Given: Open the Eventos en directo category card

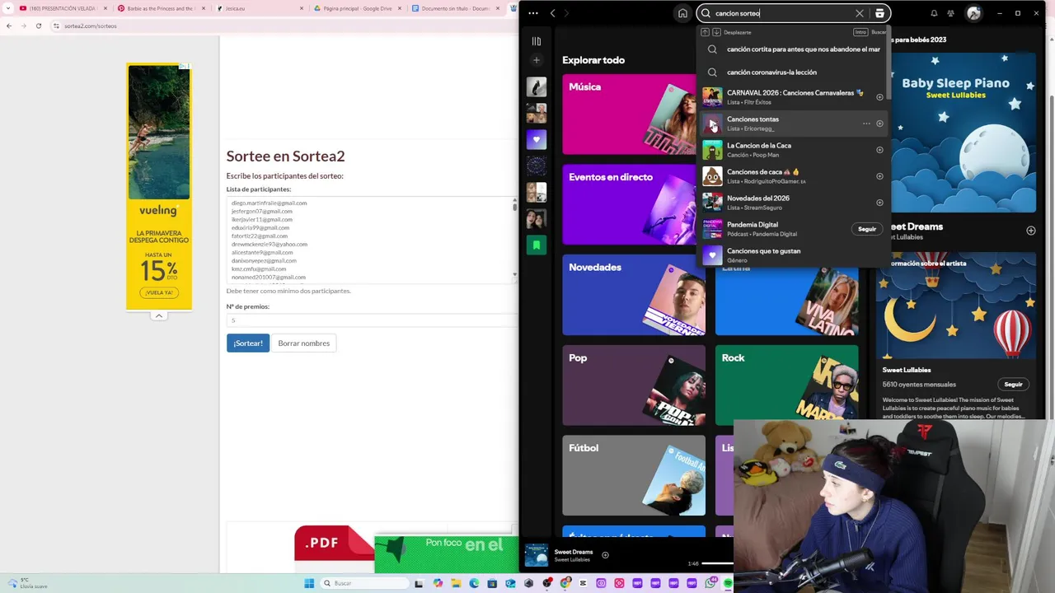Looking at the screenshot, I should [x=630, y=204].
